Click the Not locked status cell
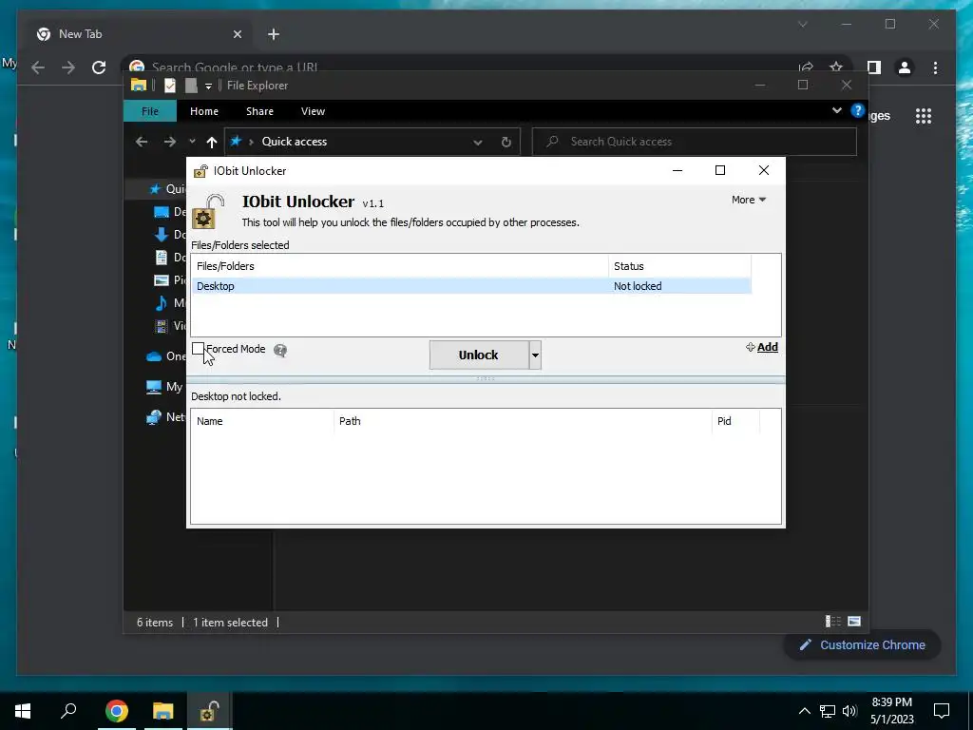The height and width of the screenshot is (730, 973). coord(638,286)
